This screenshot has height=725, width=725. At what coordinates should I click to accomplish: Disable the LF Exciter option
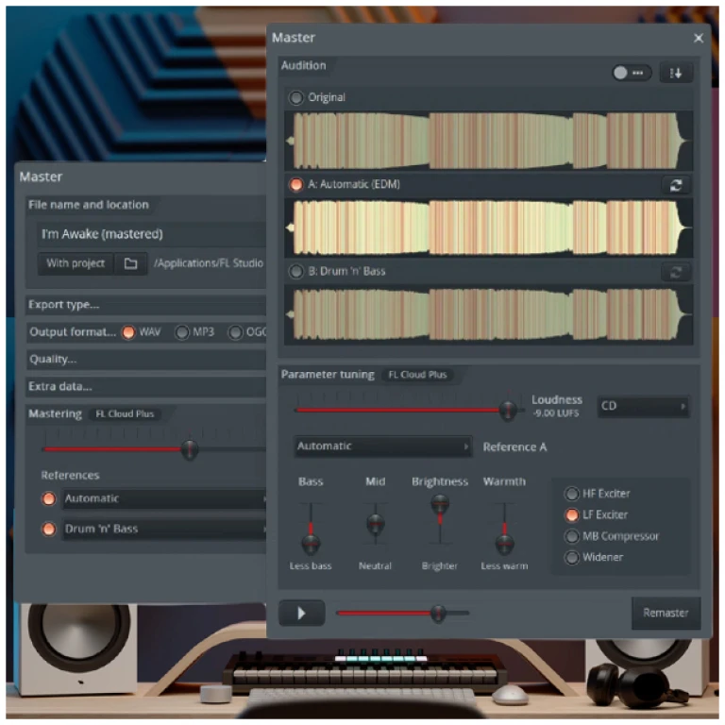click(571, 515)
